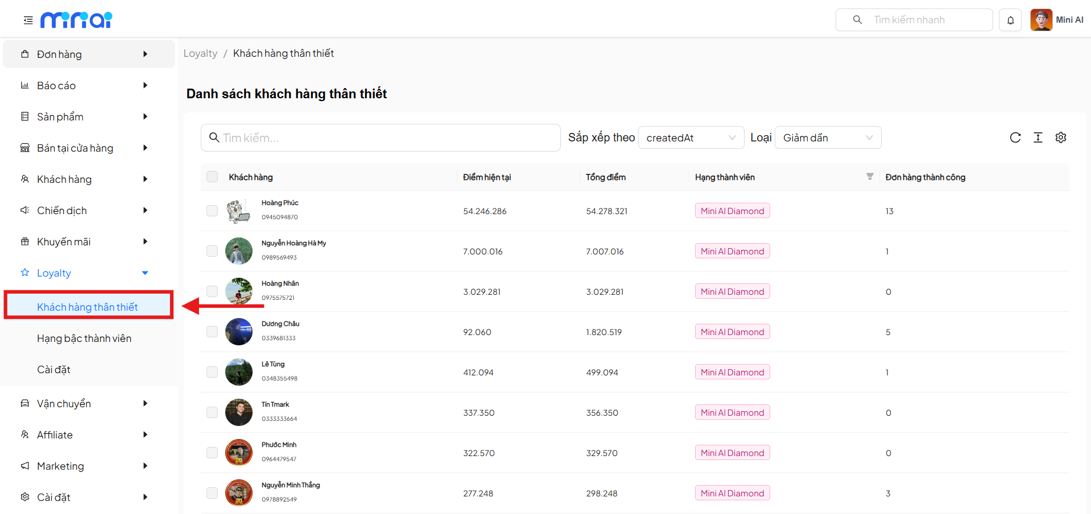This screenshot has height=514, width=1091.
Task: Select all customers with header checkbox
Action: tap(212, 177)
